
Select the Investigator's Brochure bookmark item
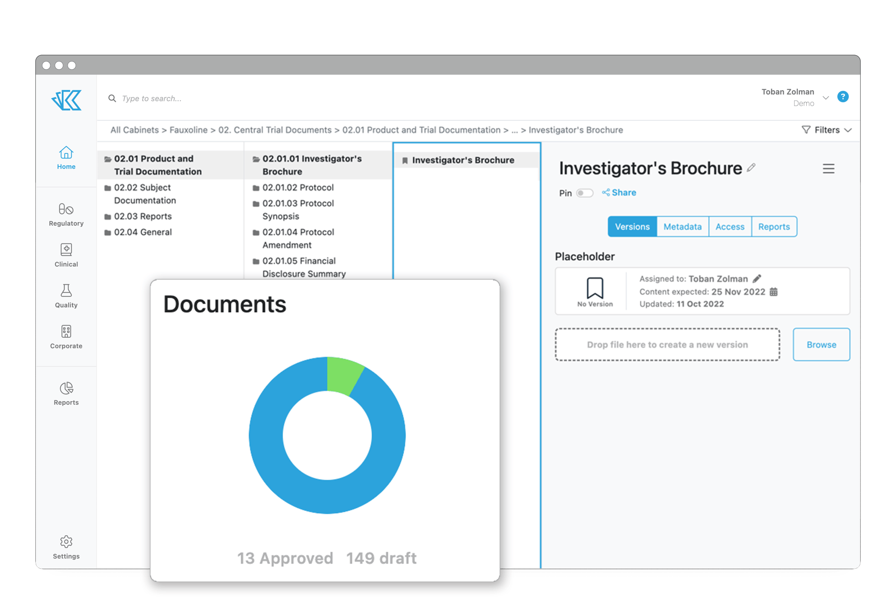[x=463, y=160]
